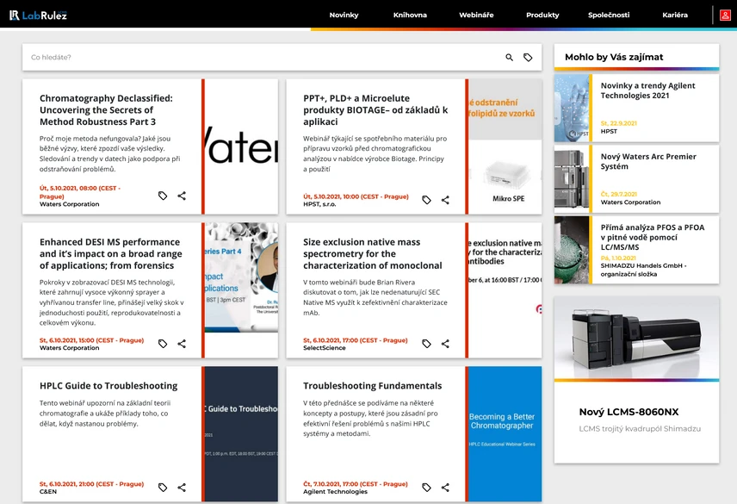
Task: Click the 'Mohlo by Vás zajímat' heading
Action: [x=614, y=57]
